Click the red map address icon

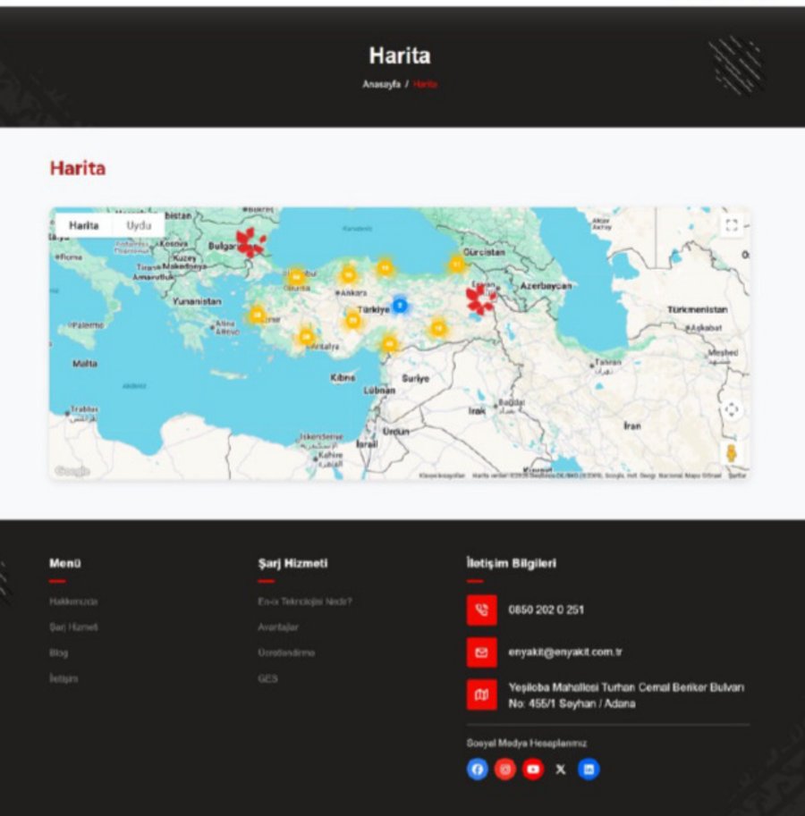point(481,694)
